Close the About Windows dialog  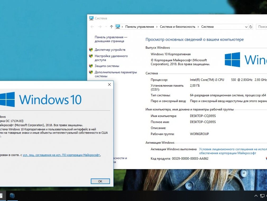pos(109,85)
